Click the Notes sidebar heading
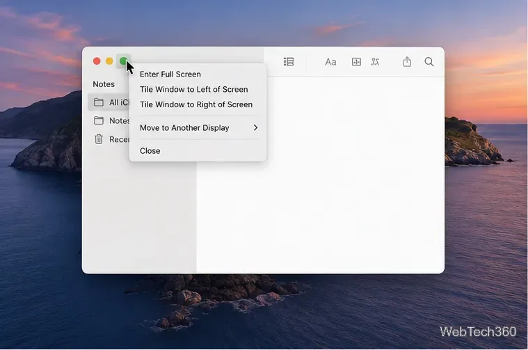This screenshot has height=350, width=528. tap(104, 84)
